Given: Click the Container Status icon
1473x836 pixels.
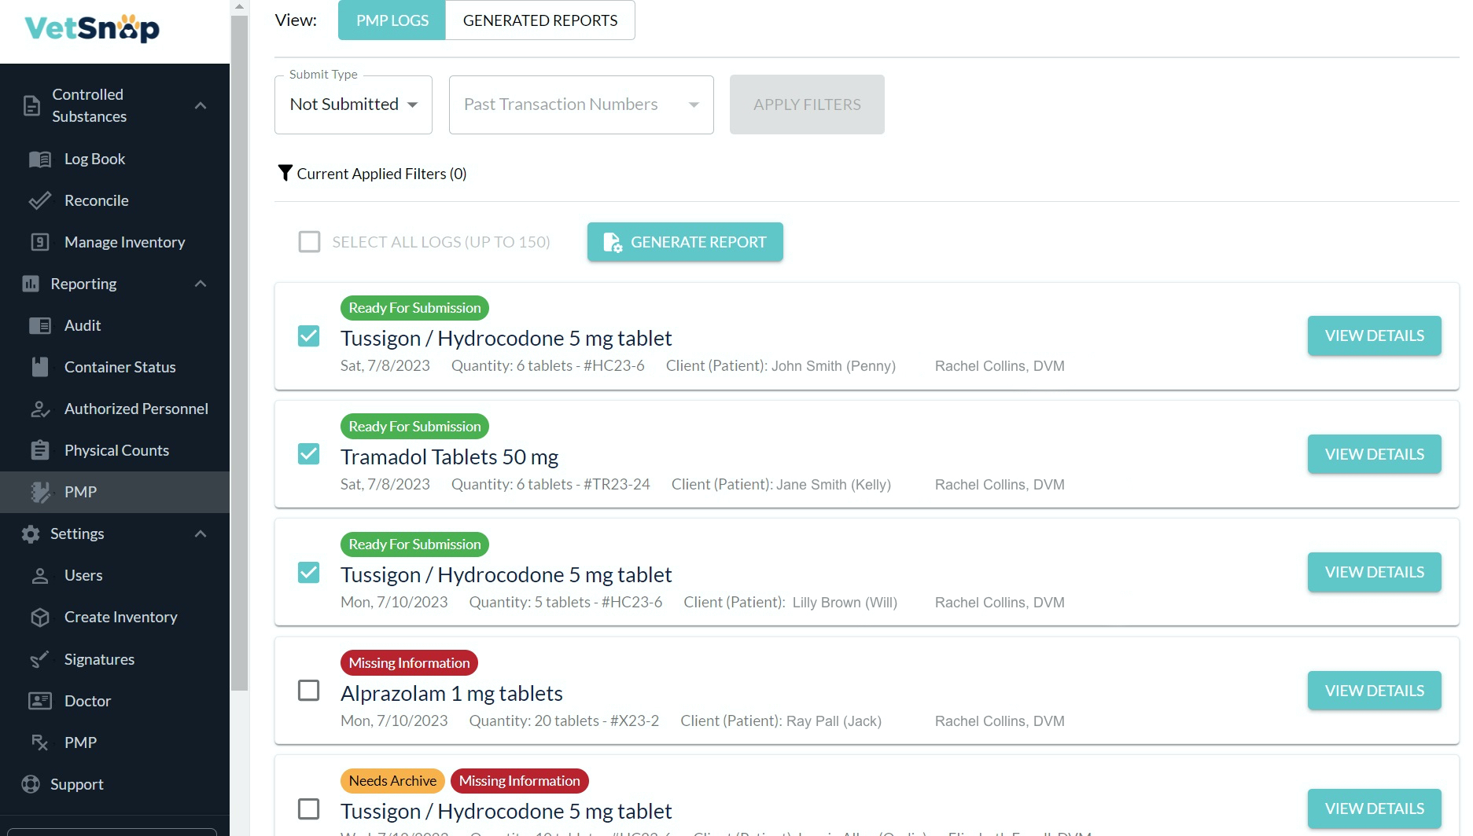Looking at the screenshot, I should click(x=40, y=367).
